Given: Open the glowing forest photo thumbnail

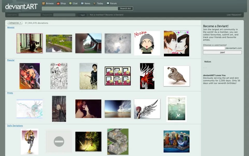Looking at the screenshot, I should pos(88,141).
